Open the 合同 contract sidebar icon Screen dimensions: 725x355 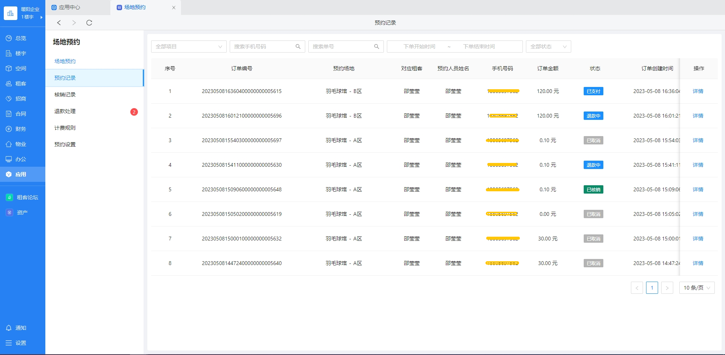pos(9,114)
